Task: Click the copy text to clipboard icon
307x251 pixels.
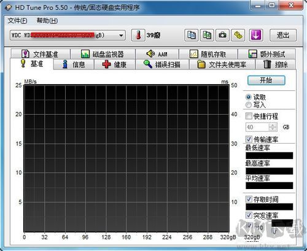Action: click(x=192, y=36)
